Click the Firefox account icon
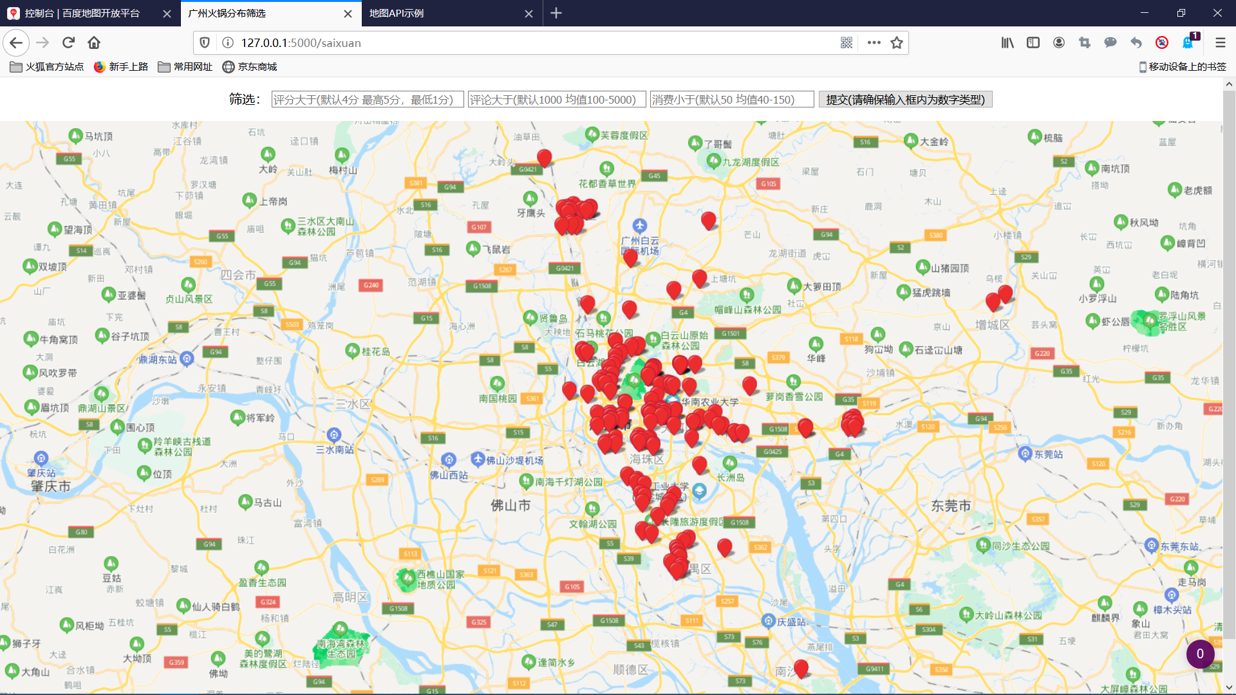 point(1058,42)
